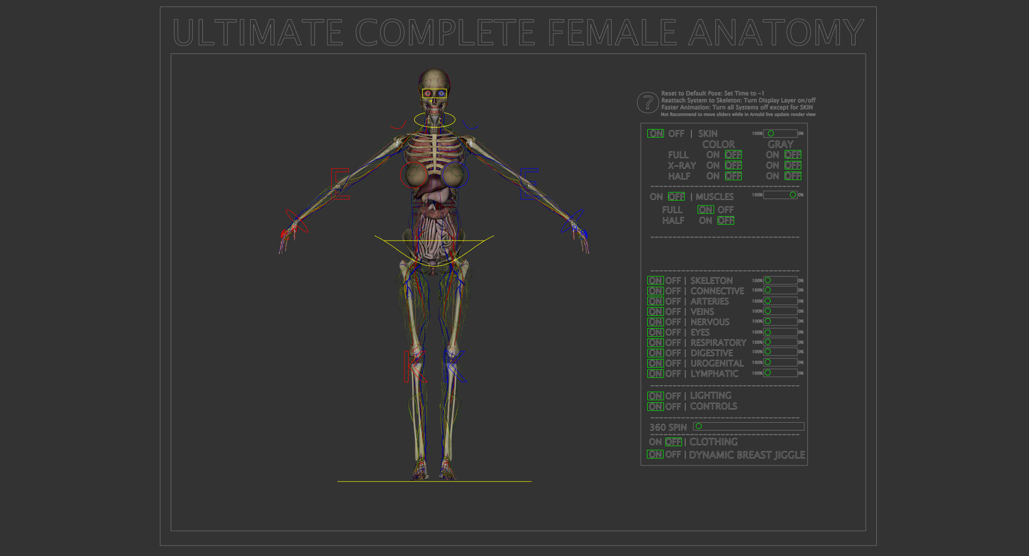1029x556 pixels.
Task: Turn VEINS off
Action: 673,311
